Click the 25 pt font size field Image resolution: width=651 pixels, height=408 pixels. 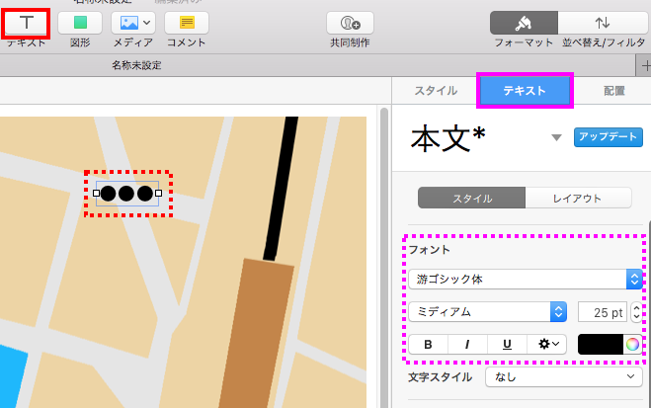point(600,312)
